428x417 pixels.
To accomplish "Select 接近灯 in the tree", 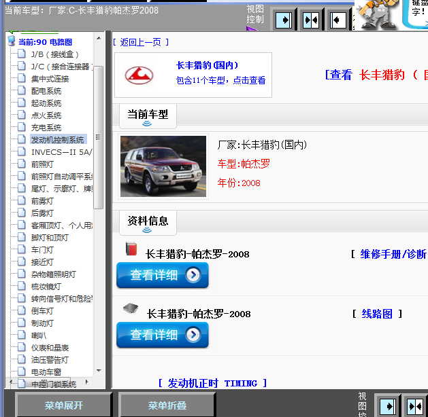I will click(42, 262).
